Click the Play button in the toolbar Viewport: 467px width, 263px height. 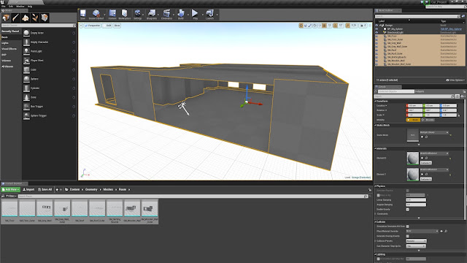[195, 15]
